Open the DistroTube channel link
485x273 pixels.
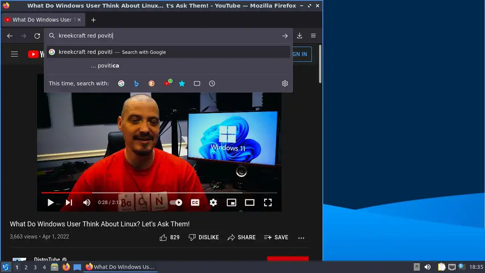[47, 259]
